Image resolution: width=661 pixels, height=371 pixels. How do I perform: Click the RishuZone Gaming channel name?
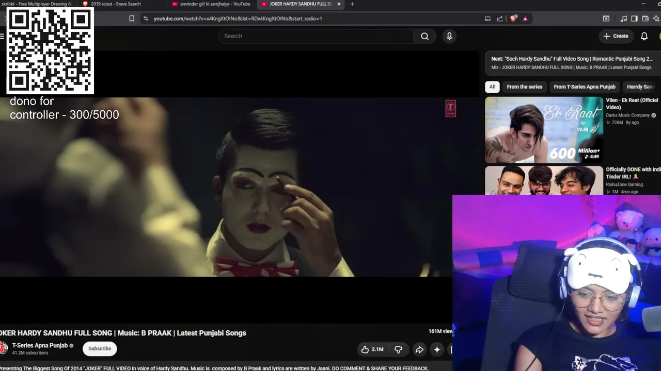tap(624, 184)
